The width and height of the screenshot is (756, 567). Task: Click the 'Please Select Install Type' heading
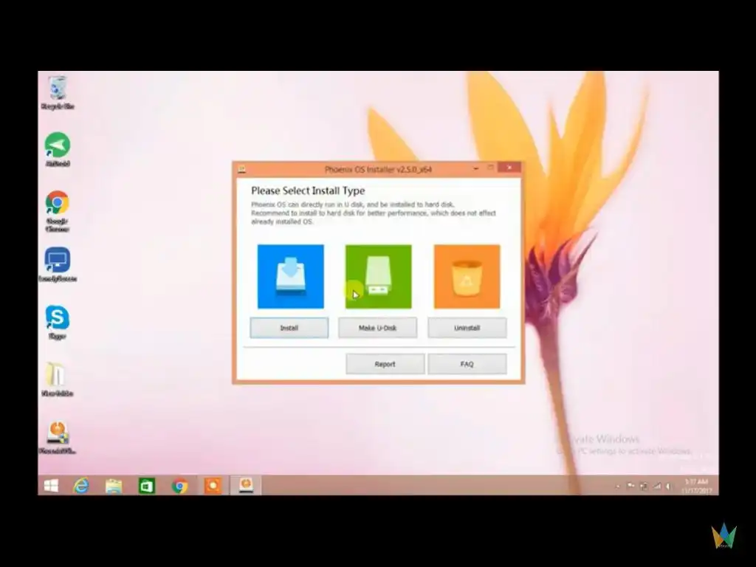308,190
